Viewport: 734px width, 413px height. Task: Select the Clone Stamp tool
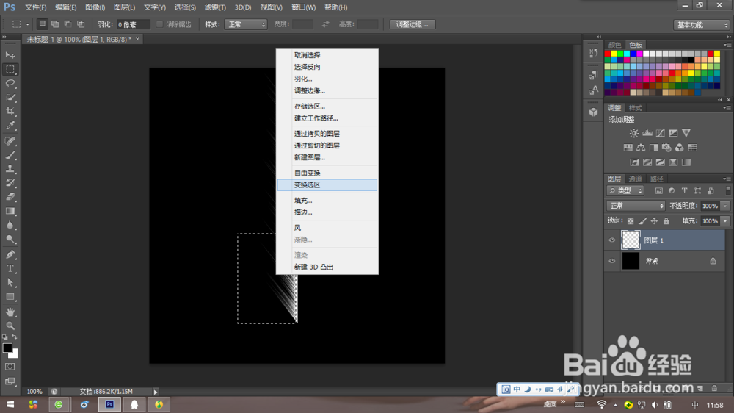(x=10, y=169)
